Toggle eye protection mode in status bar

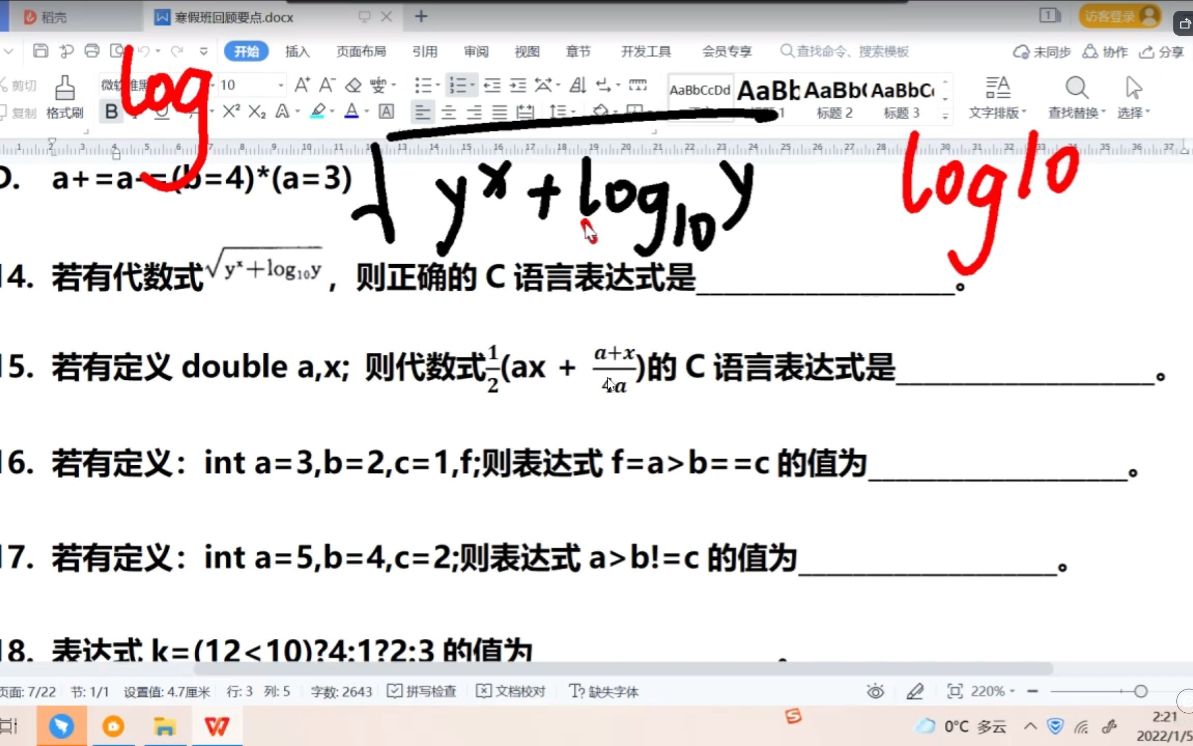(875, 691)
